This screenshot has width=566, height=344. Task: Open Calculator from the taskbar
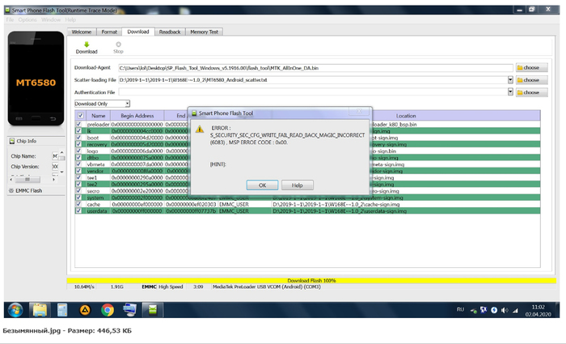point(62,310)
